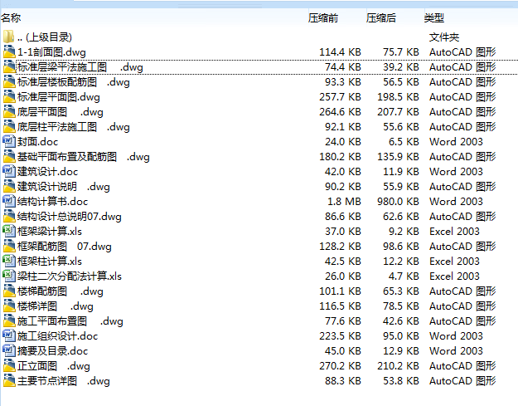Select file name 标准层梁平法施工图 .dwg

(x=80, y=67)
